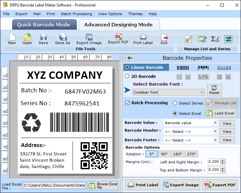Click View next to Barcode Footer

(227, 140)
